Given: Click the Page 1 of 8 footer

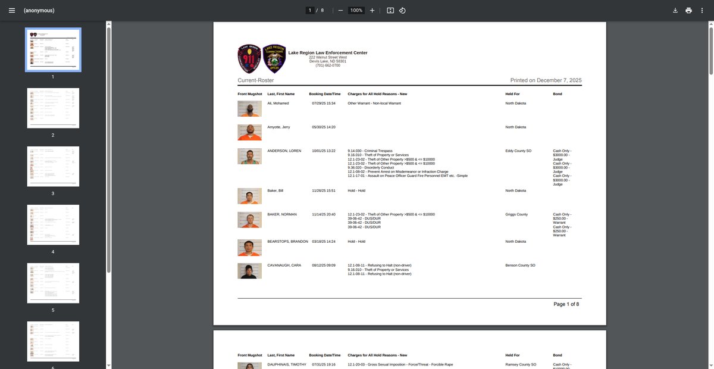Looking at the screenshot, I should (566, 304).
